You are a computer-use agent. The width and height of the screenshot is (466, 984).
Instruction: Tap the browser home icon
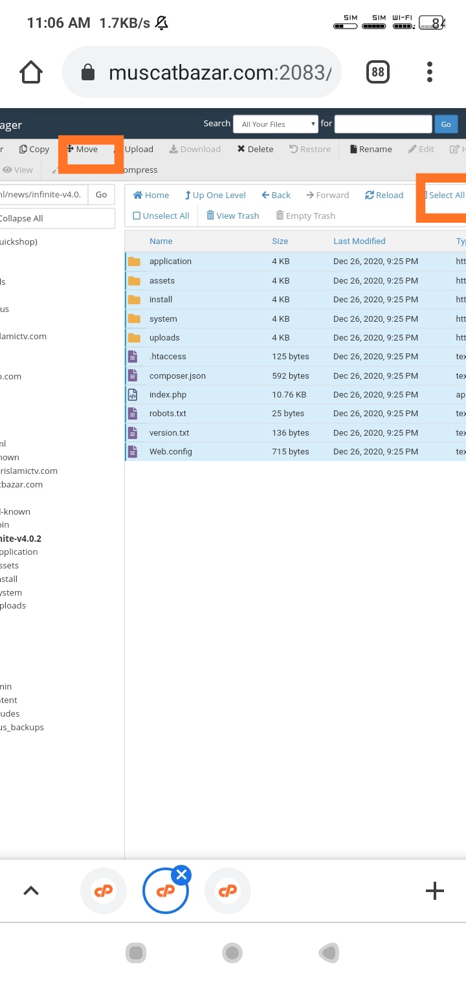31,72
